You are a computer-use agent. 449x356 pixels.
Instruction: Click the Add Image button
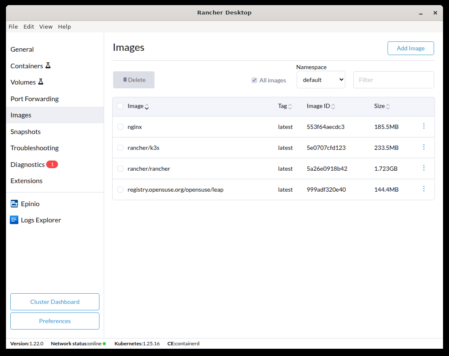click(410, 48)
